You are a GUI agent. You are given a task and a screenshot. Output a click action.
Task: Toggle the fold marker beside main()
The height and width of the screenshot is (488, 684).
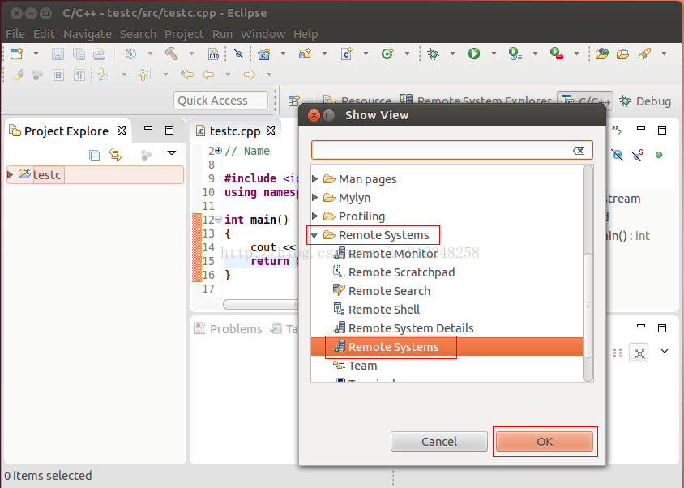pos(220,220)
